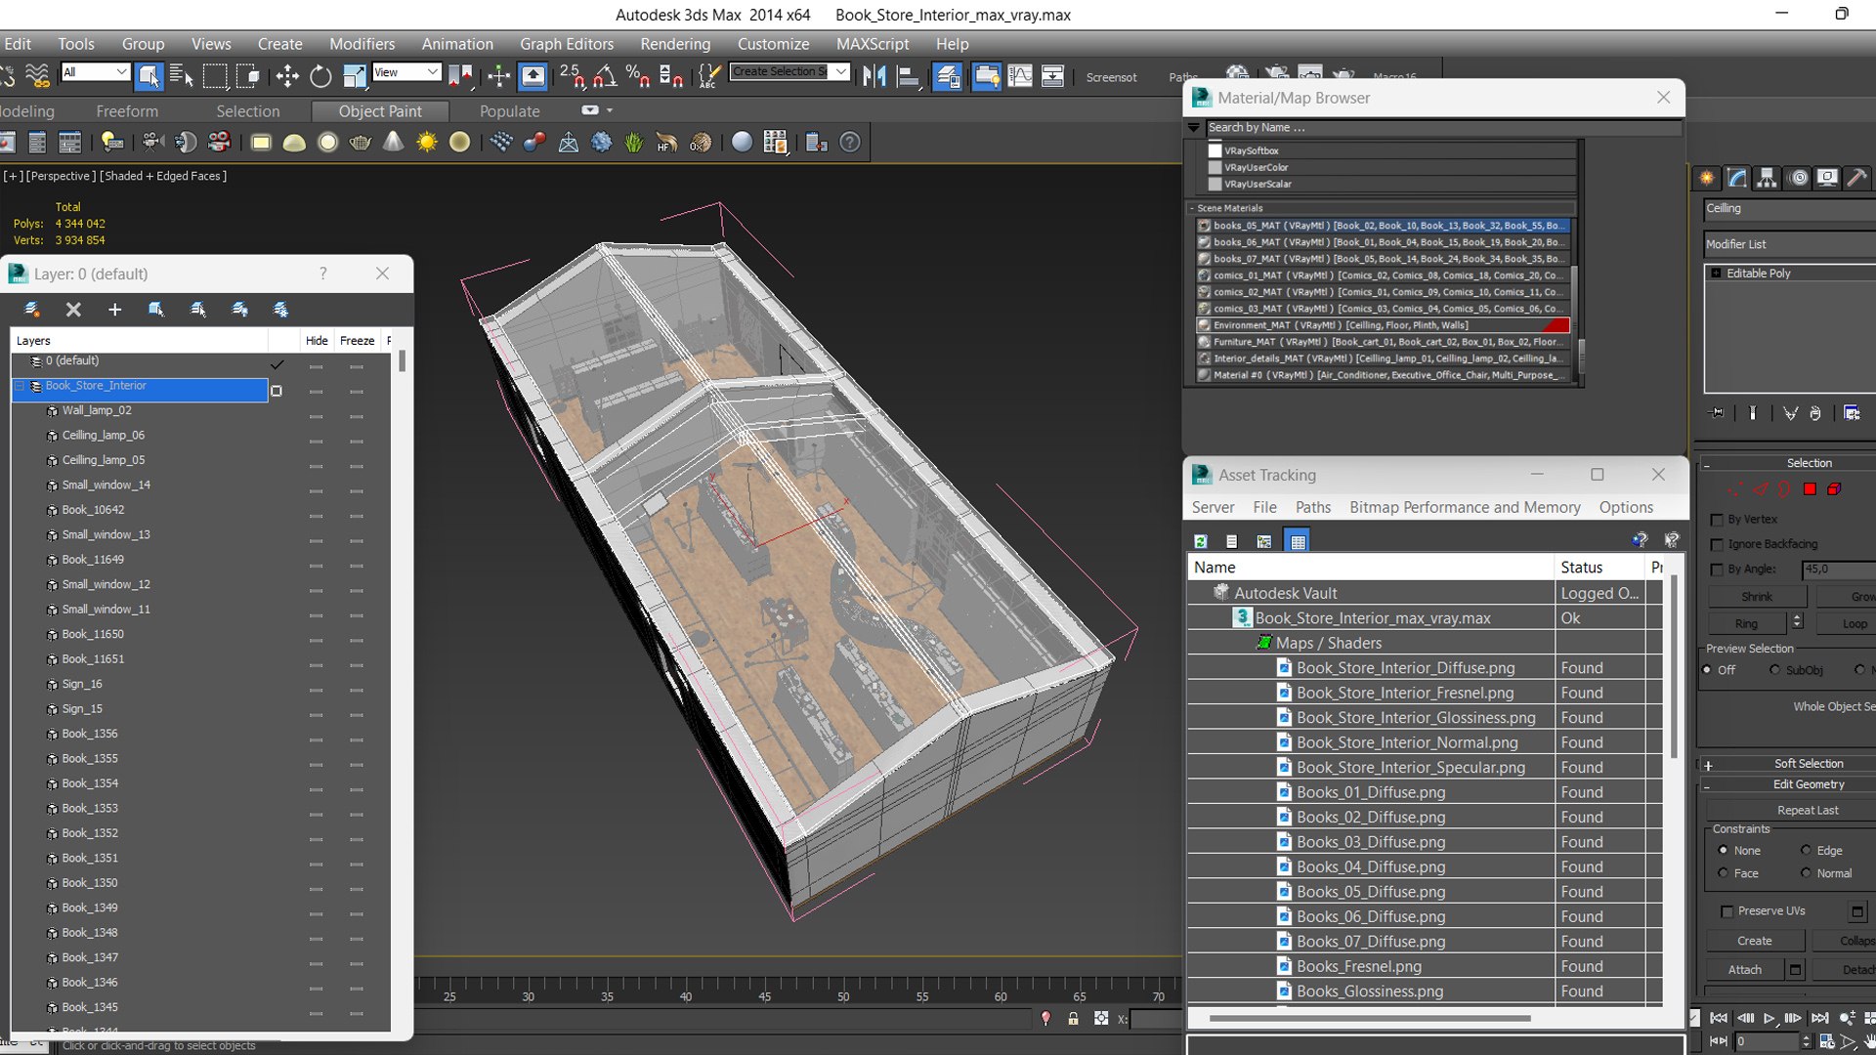Select Polygon sub-object level icon
1876x1055 pixels.
1810,489
